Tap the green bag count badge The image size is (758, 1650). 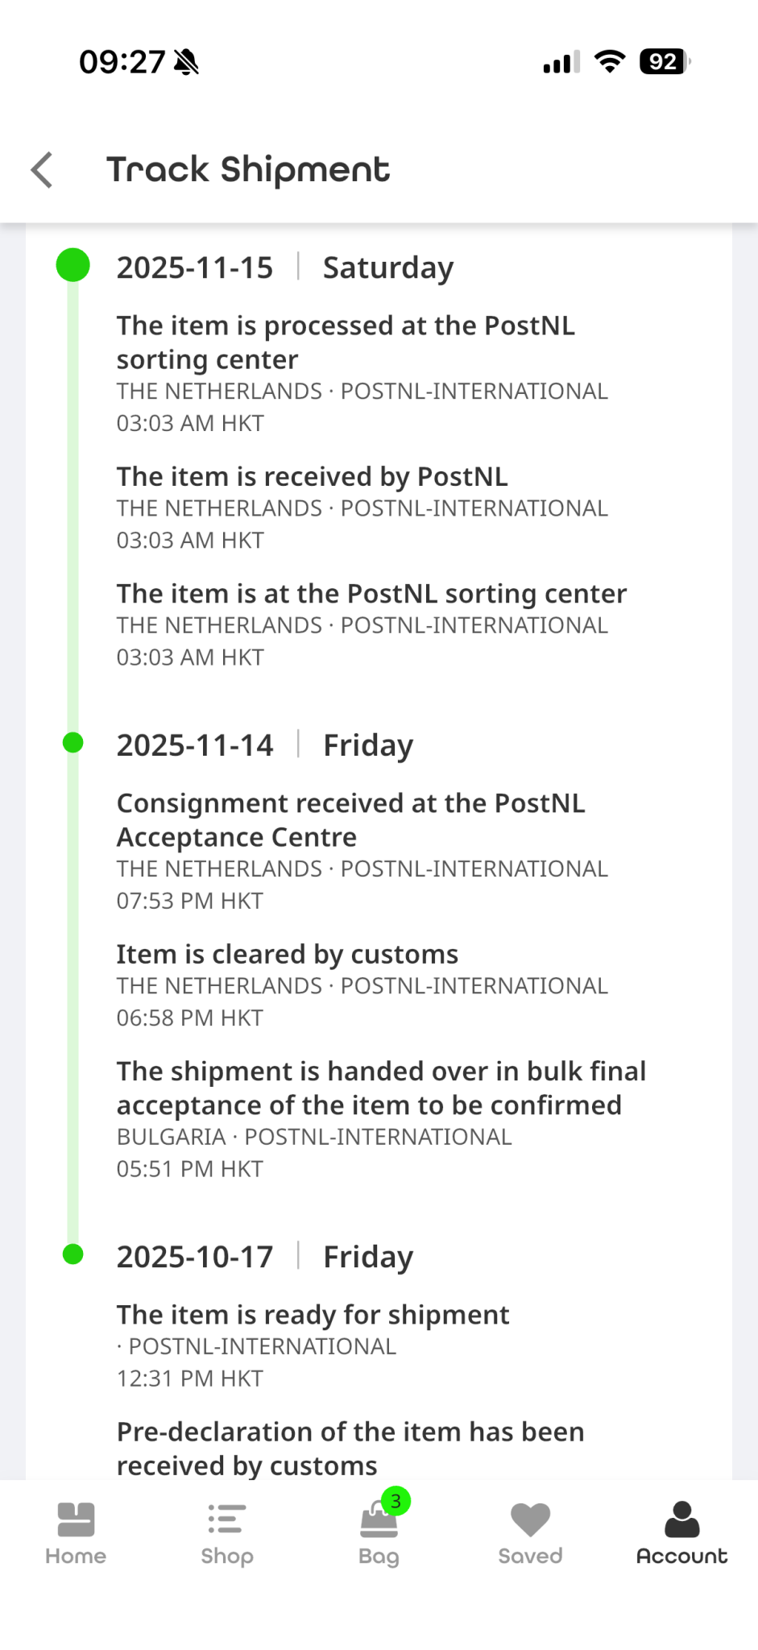click(x=396, y=1501)
